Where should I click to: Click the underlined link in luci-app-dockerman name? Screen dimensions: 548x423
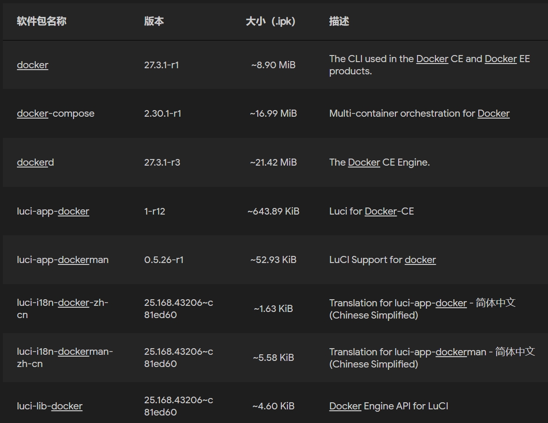(x=74, y=260)
